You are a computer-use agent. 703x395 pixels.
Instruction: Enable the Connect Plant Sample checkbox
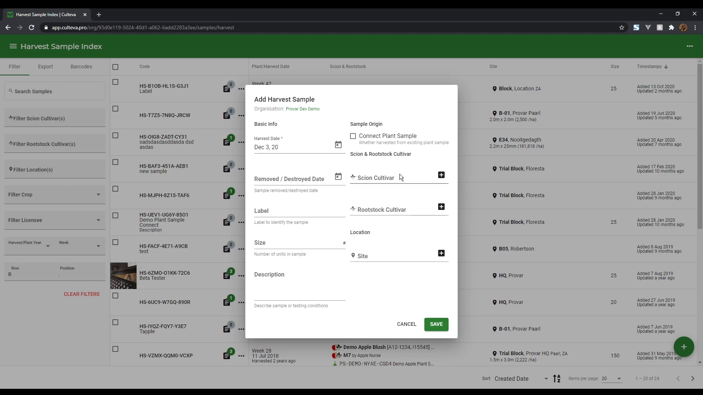click(353, 136)
